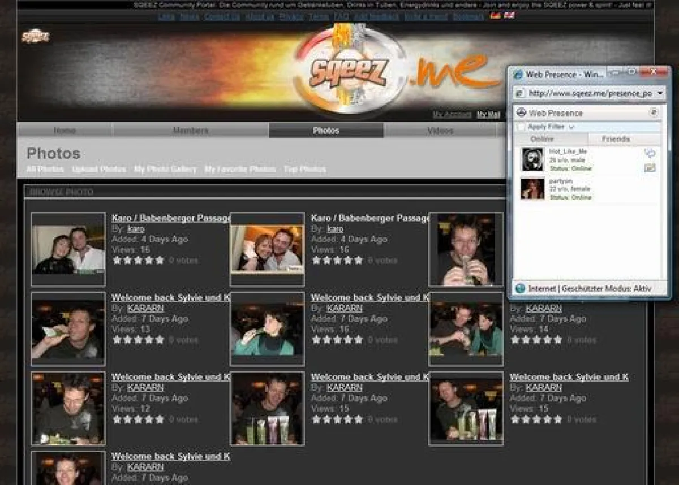
Task: Select the German flag language icon
Action: click(x=495, y=16)
